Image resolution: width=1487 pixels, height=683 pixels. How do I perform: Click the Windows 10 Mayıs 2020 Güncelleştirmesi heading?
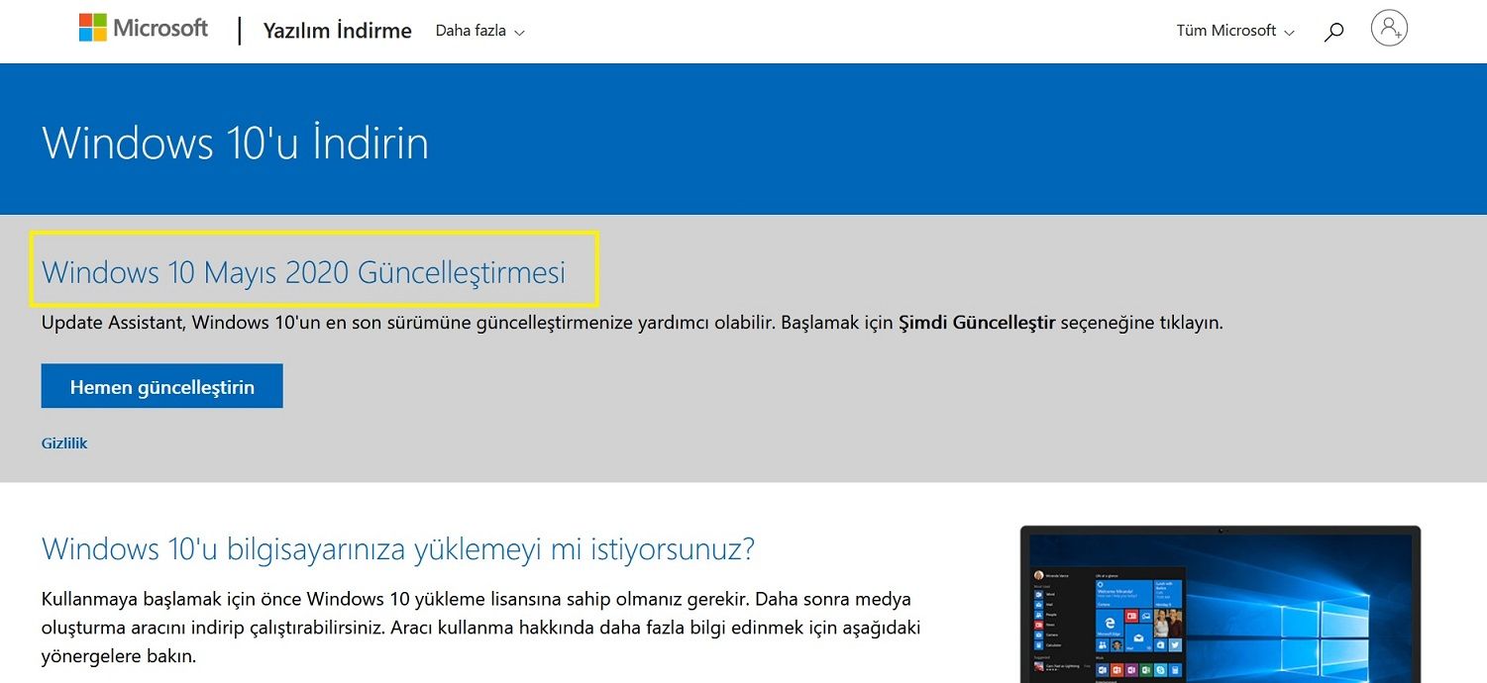coord(303,271)
